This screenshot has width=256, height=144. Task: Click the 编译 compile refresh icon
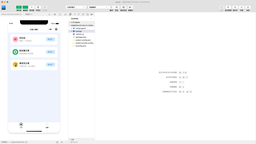tap(111, 7)
